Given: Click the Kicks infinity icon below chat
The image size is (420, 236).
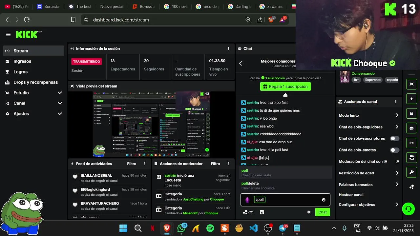Looking at the screenshot, I should coord(248,212).
